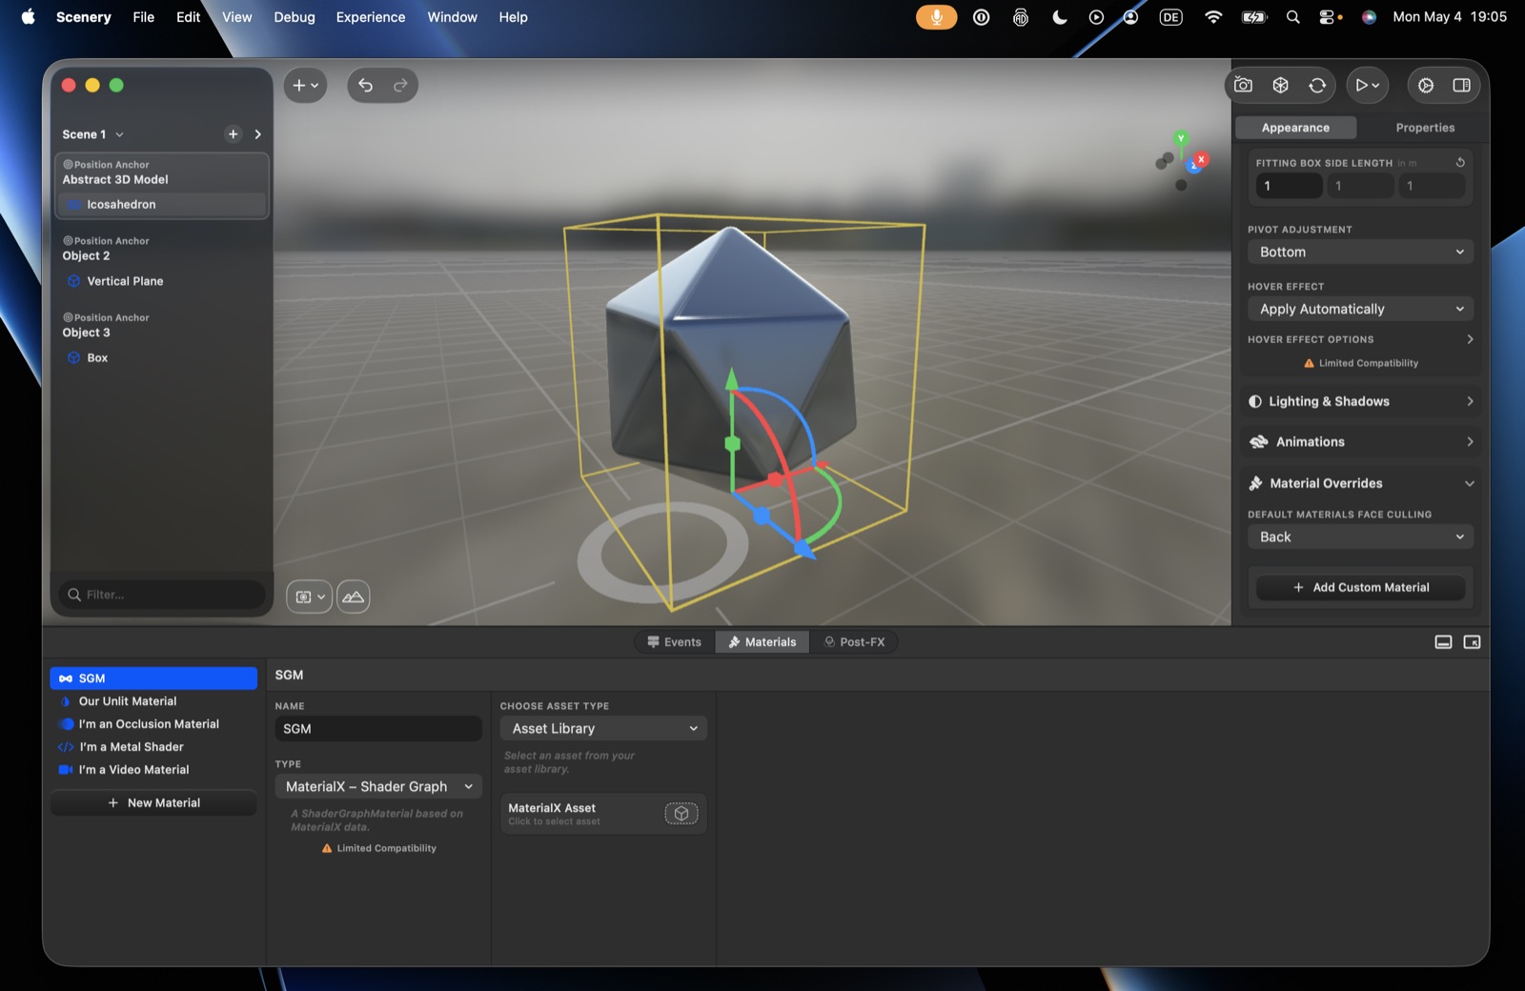Collapse the Material Overrides section
This screenshot has height=991, width=1525.
click(x=1360, y=483)
